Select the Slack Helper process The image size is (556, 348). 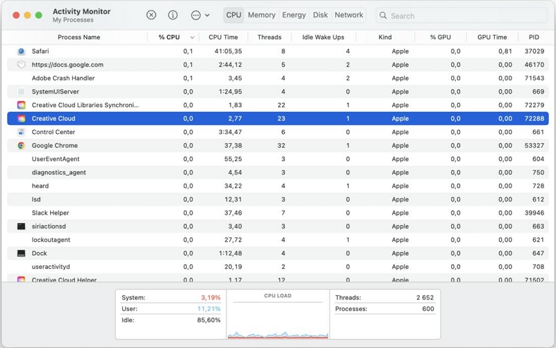click(50, 213)
